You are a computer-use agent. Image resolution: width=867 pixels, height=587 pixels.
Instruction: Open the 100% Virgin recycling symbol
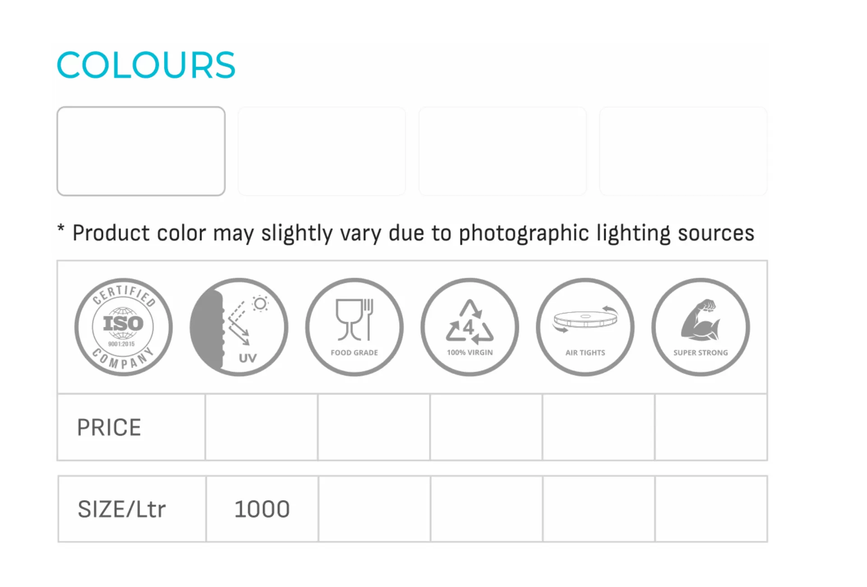pyautogui.click(x=470, y=327)
